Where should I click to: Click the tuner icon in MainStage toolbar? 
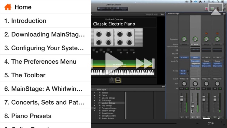[x=218, y=9]
